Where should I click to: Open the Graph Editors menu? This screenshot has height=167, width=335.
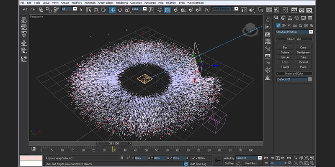106,3
